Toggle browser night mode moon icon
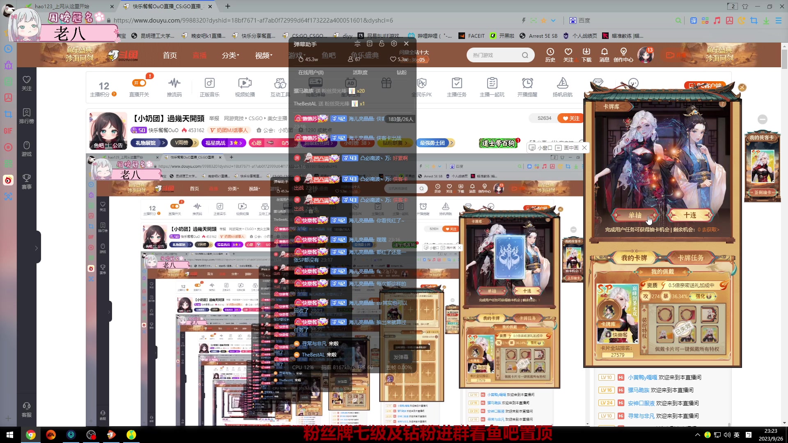This screenshot has width=788, height=443. click(741, 21)
